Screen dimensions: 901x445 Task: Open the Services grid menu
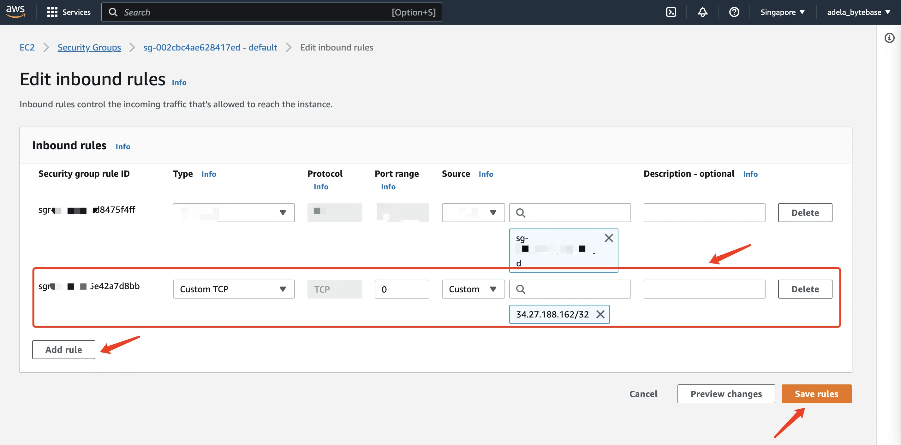click(x=69, y=12)
